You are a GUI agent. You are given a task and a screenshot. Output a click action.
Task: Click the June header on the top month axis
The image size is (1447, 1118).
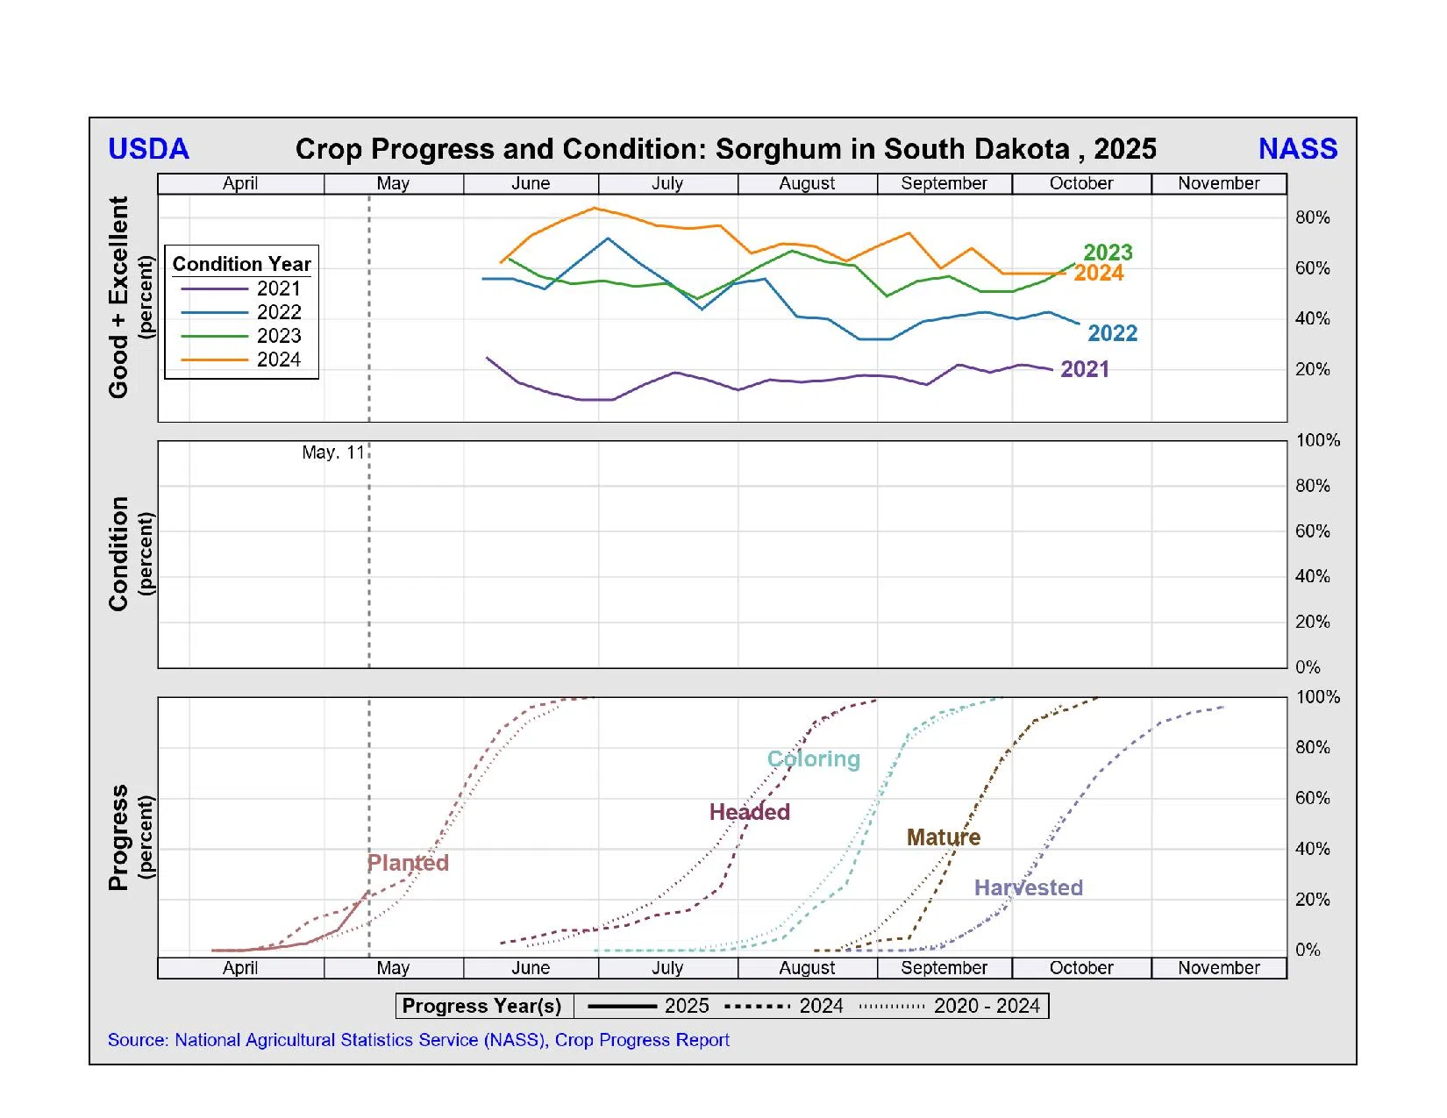pyautogui.click(x=531, y=183)
